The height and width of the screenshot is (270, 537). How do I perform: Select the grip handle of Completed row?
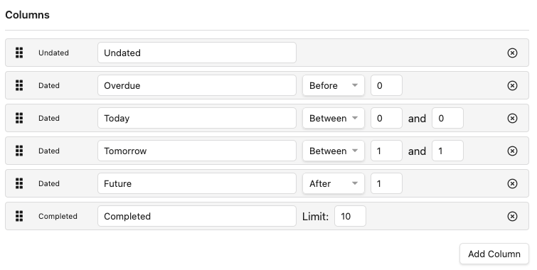coord(19,216)
